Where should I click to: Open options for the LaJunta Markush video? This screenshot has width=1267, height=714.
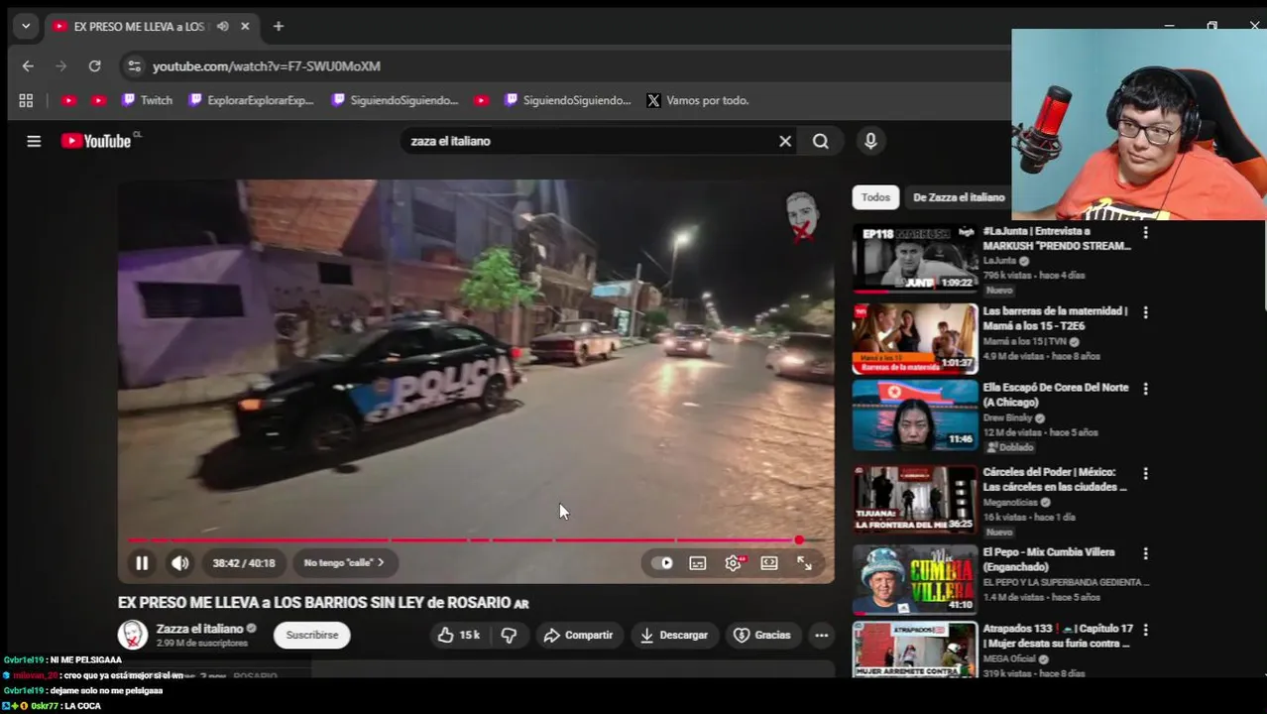tap(1146, 232)
